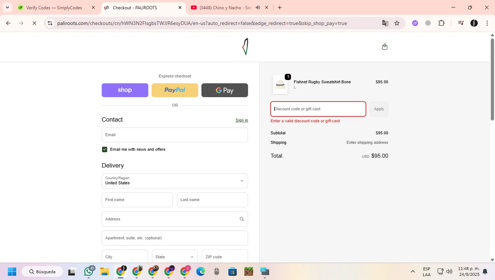View site information icon in address bar

[x=50, y=23]
